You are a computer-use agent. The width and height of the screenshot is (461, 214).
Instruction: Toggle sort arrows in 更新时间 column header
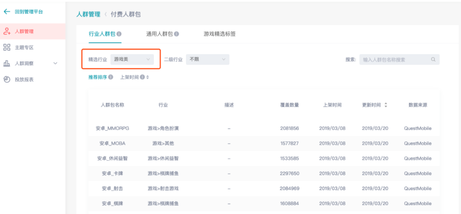(x=386, y=105)
